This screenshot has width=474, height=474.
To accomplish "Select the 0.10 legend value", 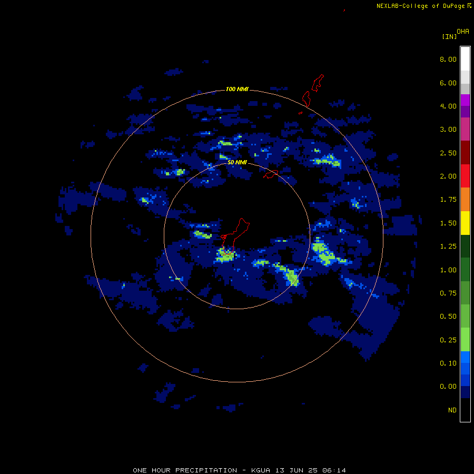I will (x=448, y=363).
